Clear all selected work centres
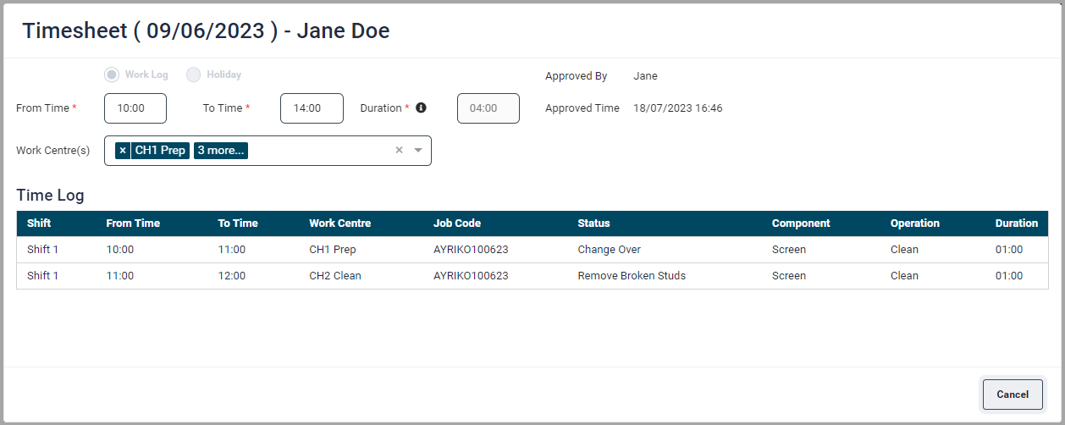This screenshot has width=1065, height=425. pyautogui.click(x=399, y=151)
